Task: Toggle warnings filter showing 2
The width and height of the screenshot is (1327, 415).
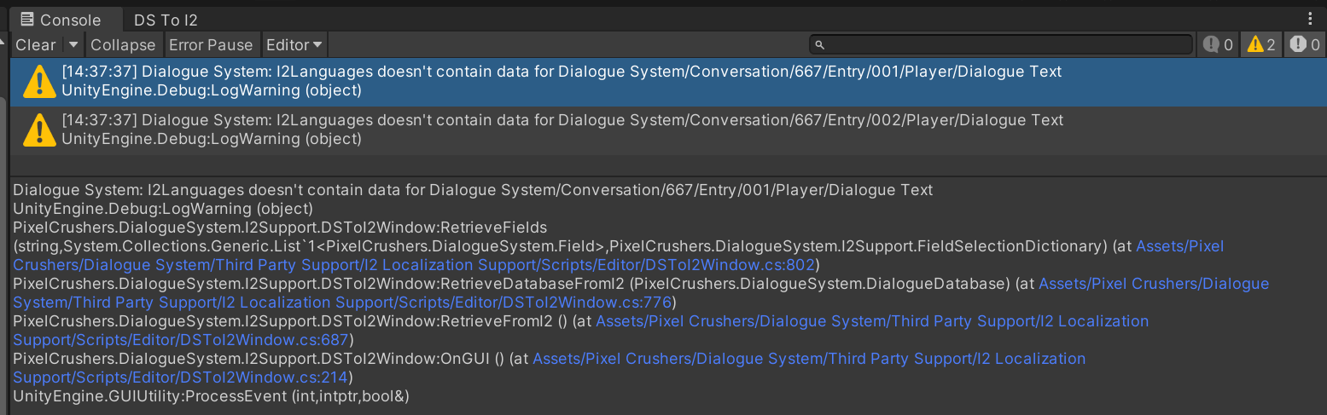Action: click(x=1262, y=45)
